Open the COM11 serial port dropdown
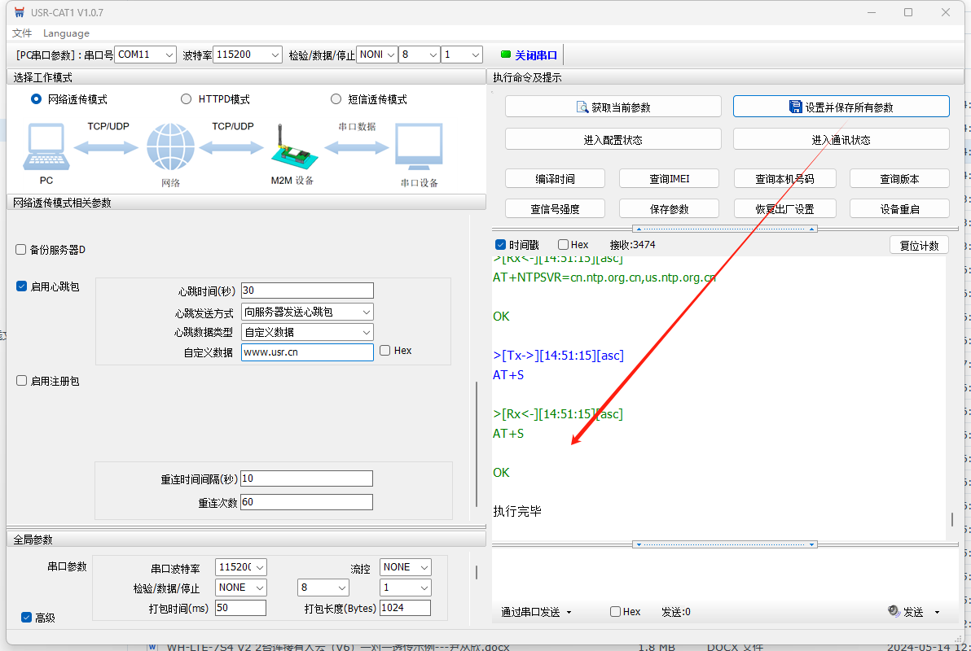The width and height of the screenshot is (971, 651). (x=169, y=55)
